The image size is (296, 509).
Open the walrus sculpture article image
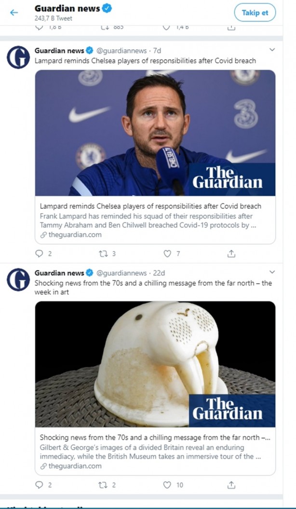click(x=155, y=364)
